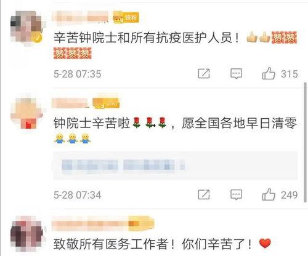Click the 315 like count

290,74
